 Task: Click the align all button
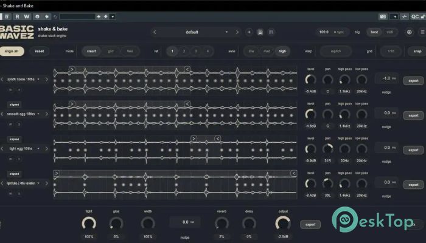click(x=12, y=51)
